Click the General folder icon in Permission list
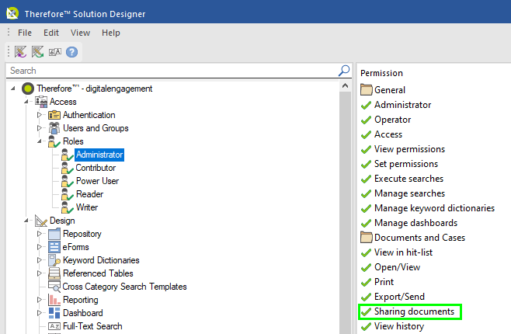Screen dimensions: 511x334 (x=367, y=89)
